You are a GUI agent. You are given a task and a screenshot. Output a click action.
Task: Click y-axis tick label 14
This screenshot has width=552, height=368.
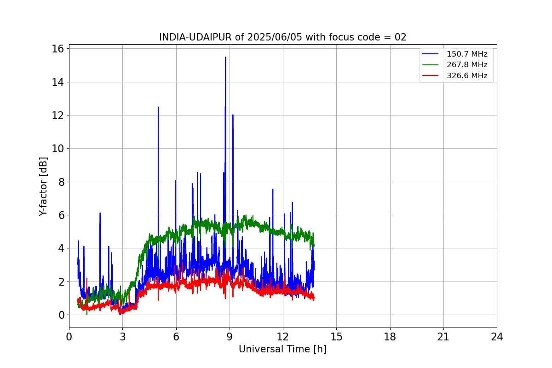[58, 82]
